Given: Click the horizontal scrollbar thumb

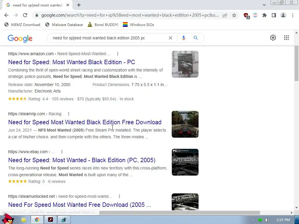Looking at the screenshot, I should (180, 213).
